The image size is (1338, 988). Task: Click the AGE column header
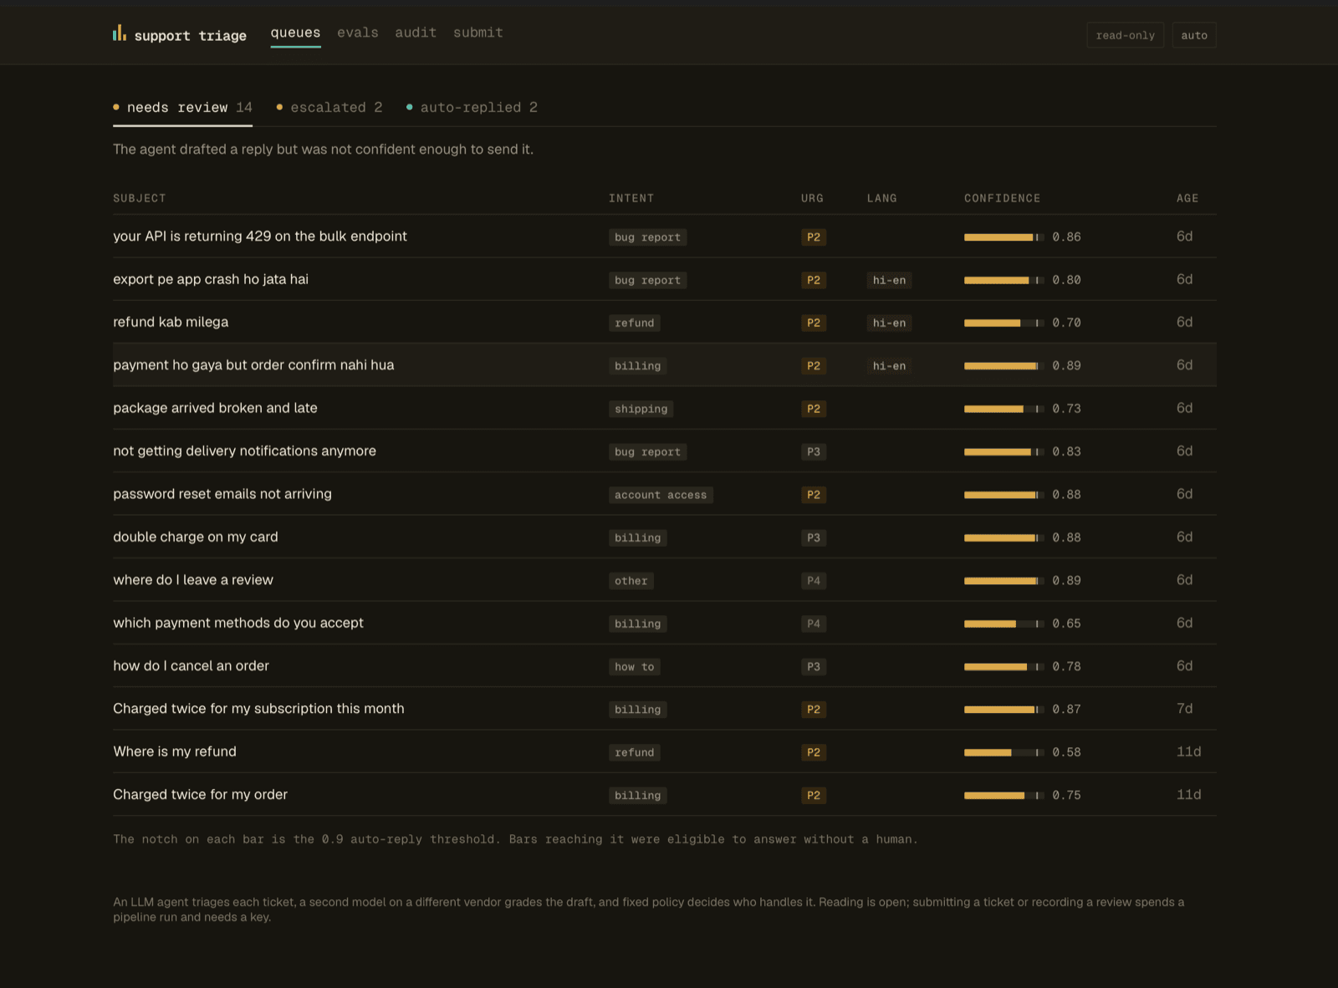click(1187, 198)
